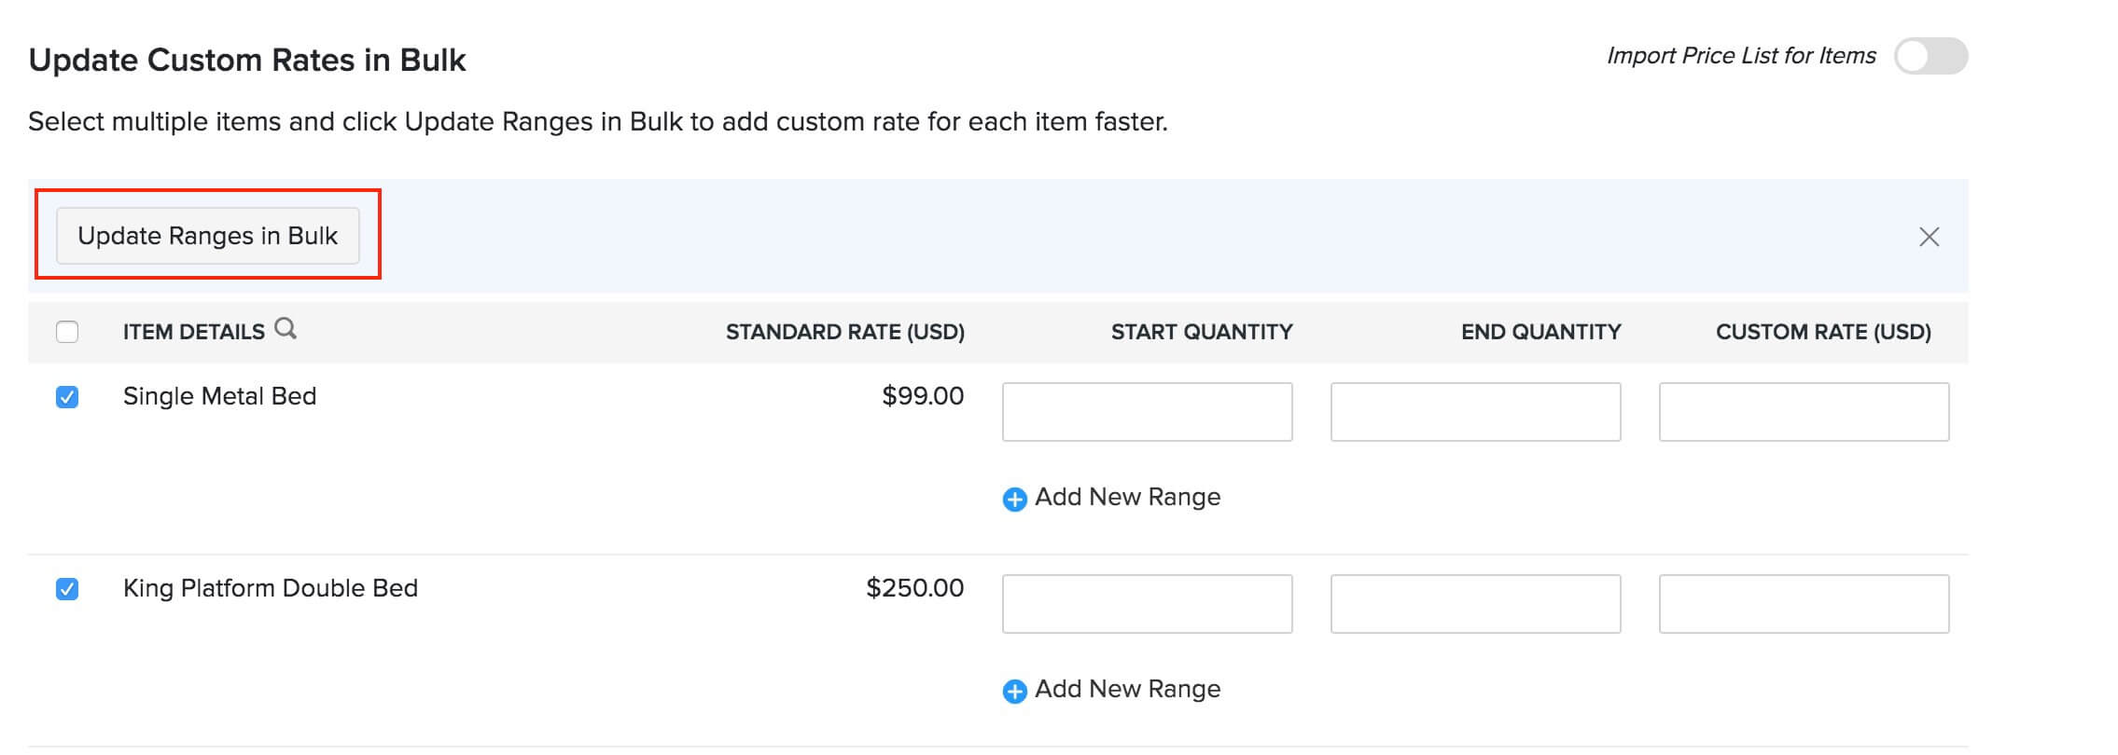Click the King Platform Double Bed item name
Screen dimensions: 2118x755
point(271,589)
